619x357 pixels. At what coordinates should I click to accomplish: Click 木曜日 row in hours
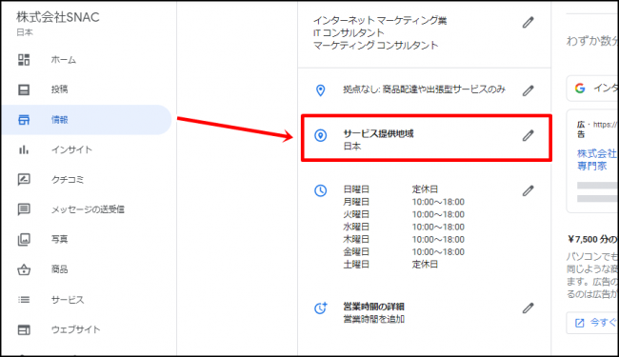click(404, 240)
